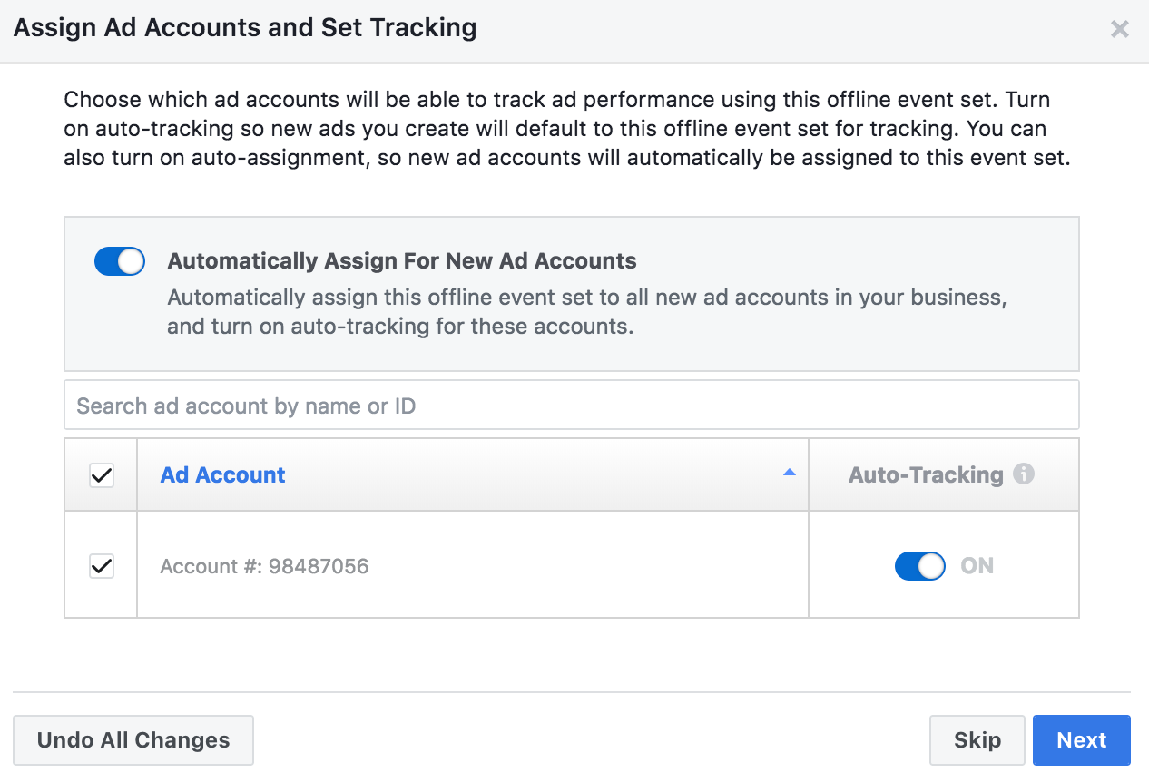Focus the Search ad account by name field
The image size is (1149, 782).
(x=572, y=405)
